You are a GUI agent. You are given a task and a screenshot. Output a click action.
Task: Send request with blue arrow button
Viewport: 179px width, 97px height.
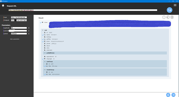click(x=169, y=10)
